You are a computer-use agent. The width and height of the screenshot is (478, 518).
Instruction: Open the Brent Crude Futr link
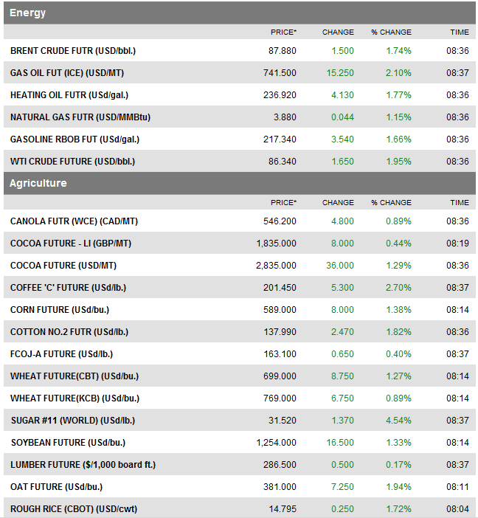[72, 51]
